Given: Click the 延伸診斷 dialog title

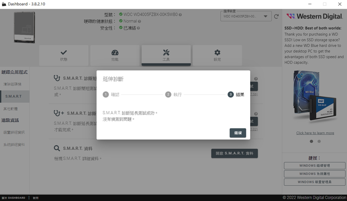Looking at the screenshot, I should (113, 79).
